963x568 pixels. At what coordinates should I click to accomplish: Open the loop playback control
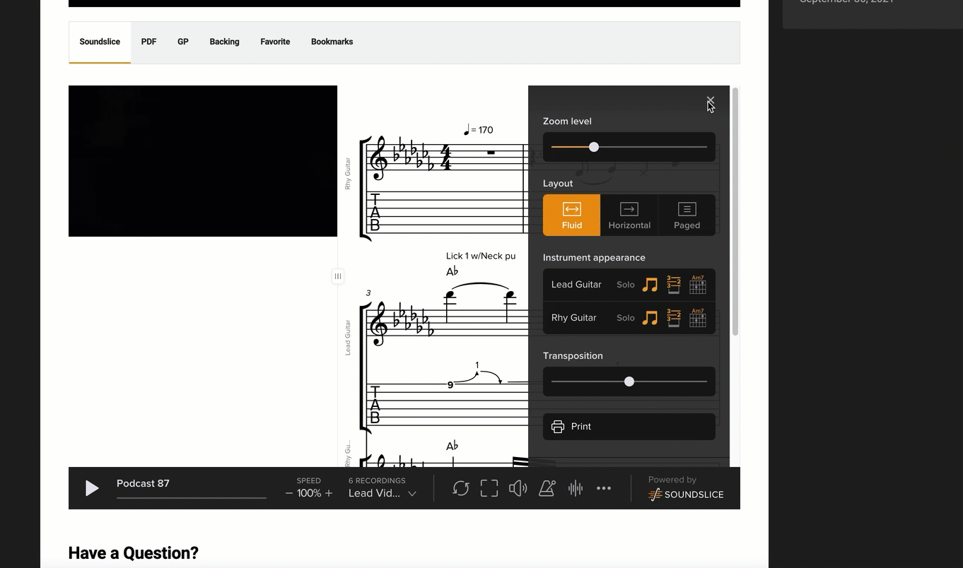460,488
